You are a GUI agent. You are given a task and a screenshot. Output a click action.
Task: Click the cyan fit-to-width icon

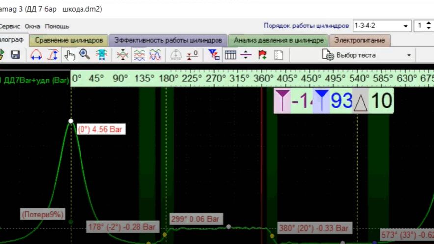101,55
